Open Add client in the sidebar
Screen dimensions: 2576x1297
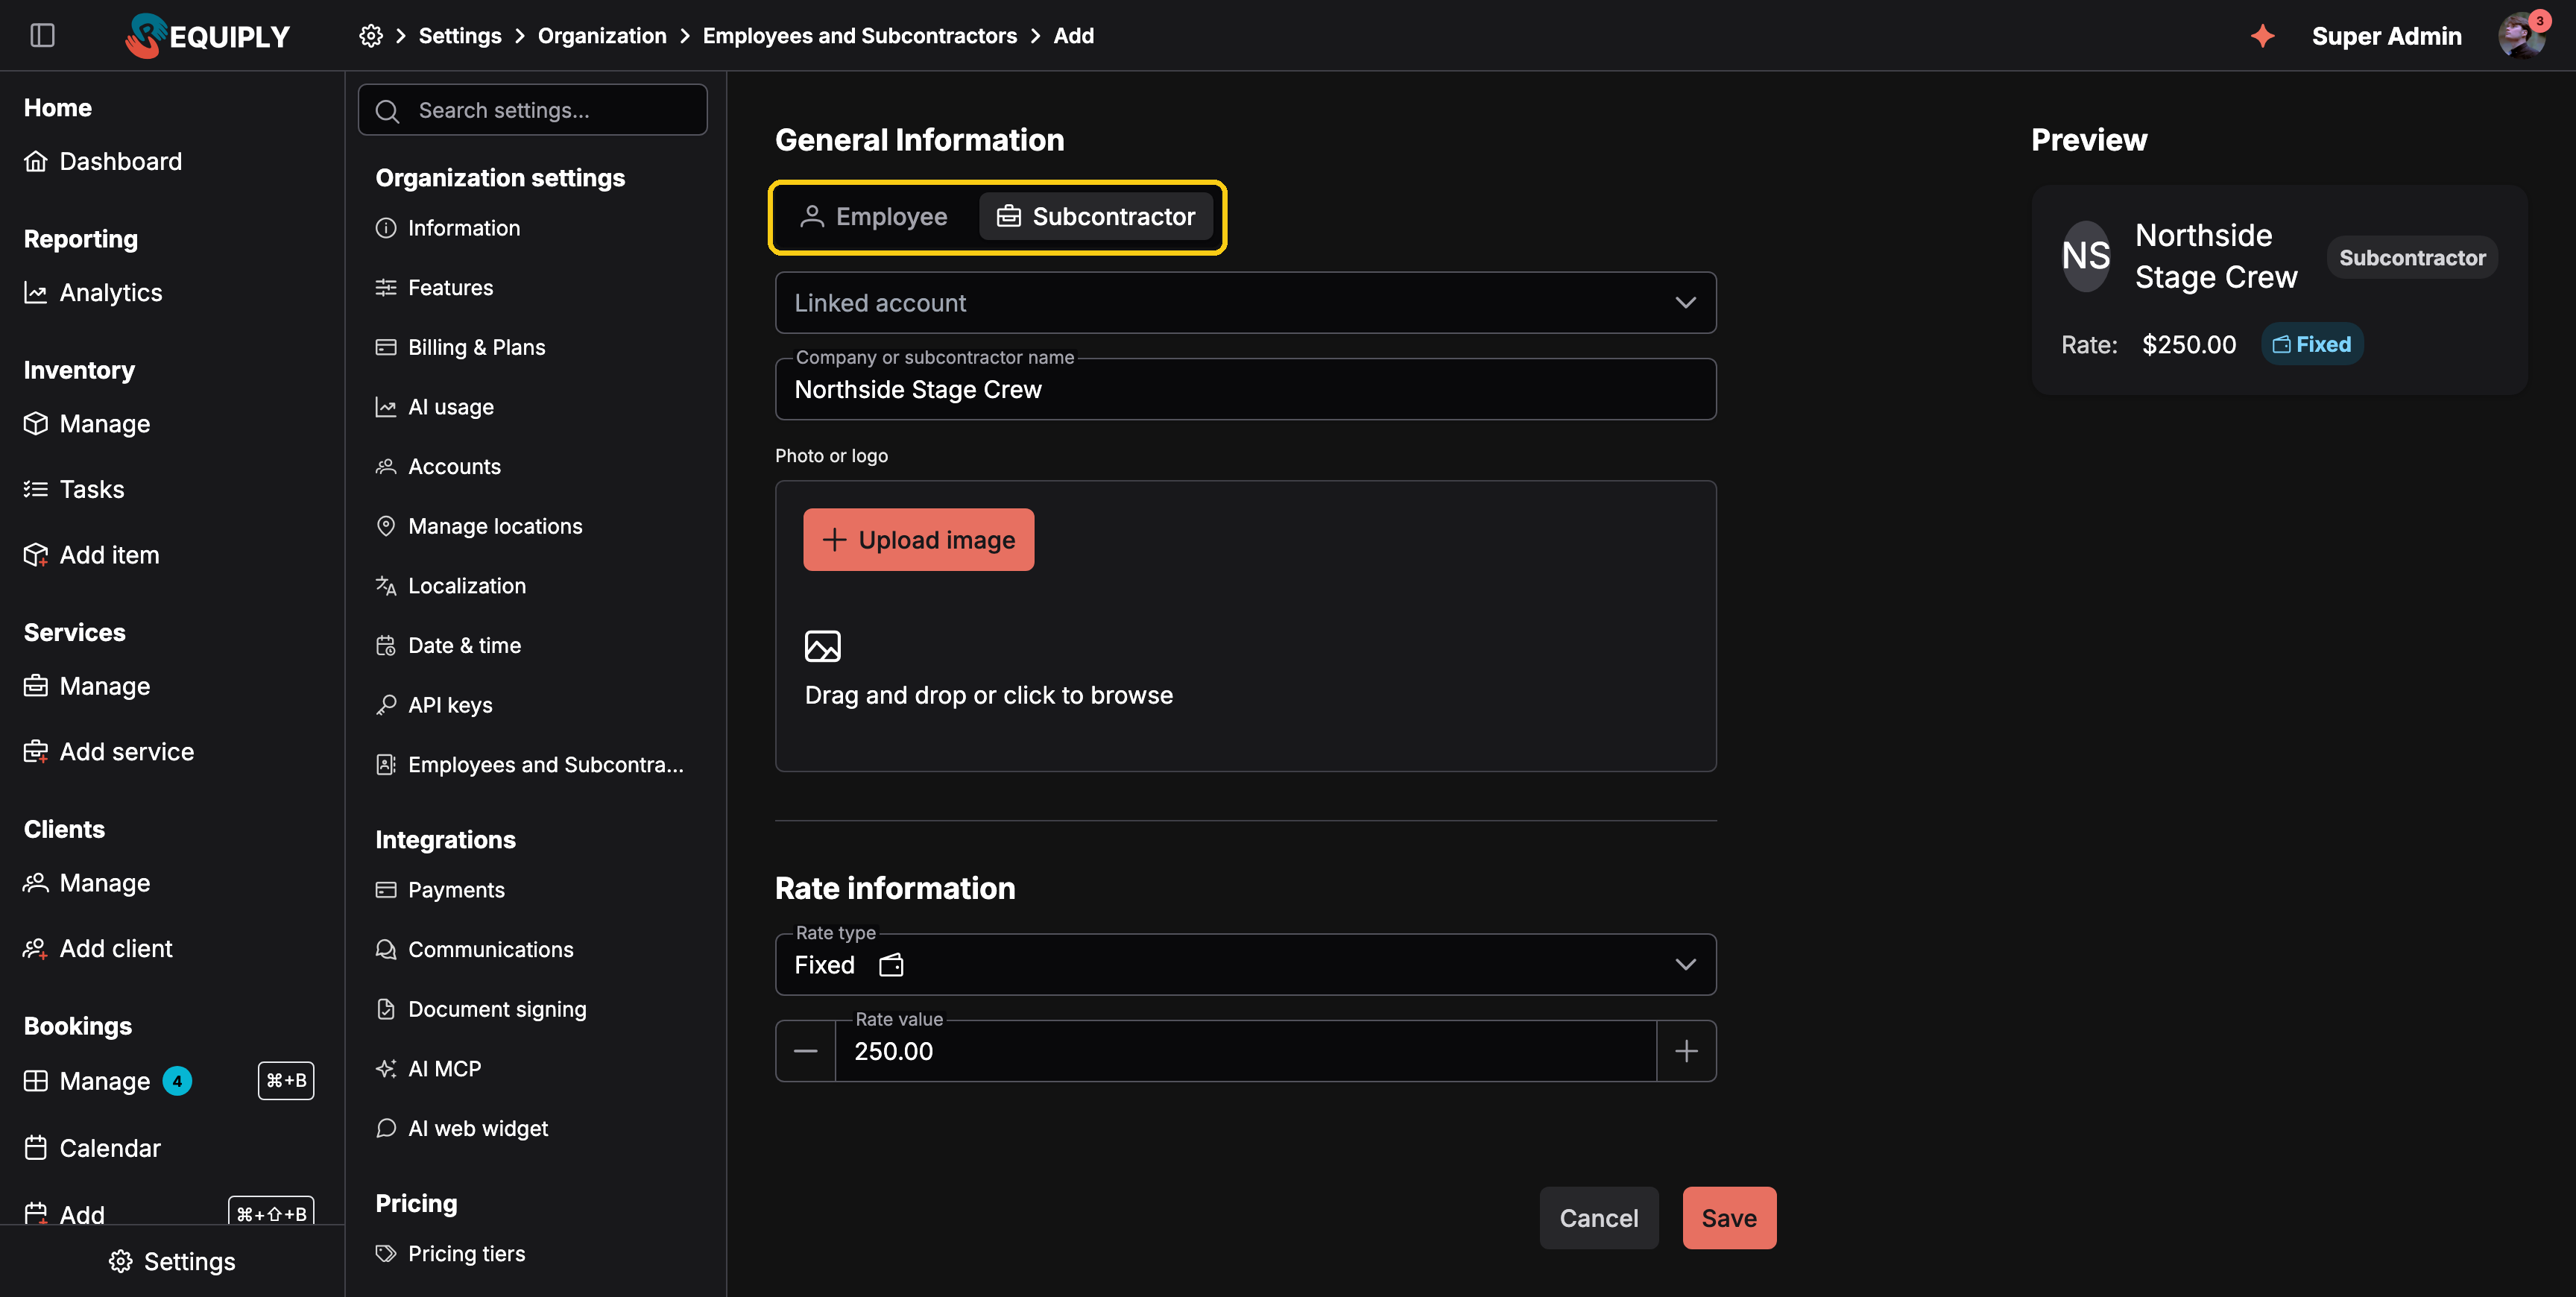(98, 949)
